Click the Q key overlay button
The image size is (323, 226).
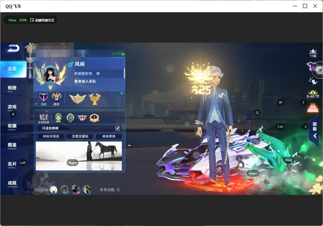click(x=257, y=113)
